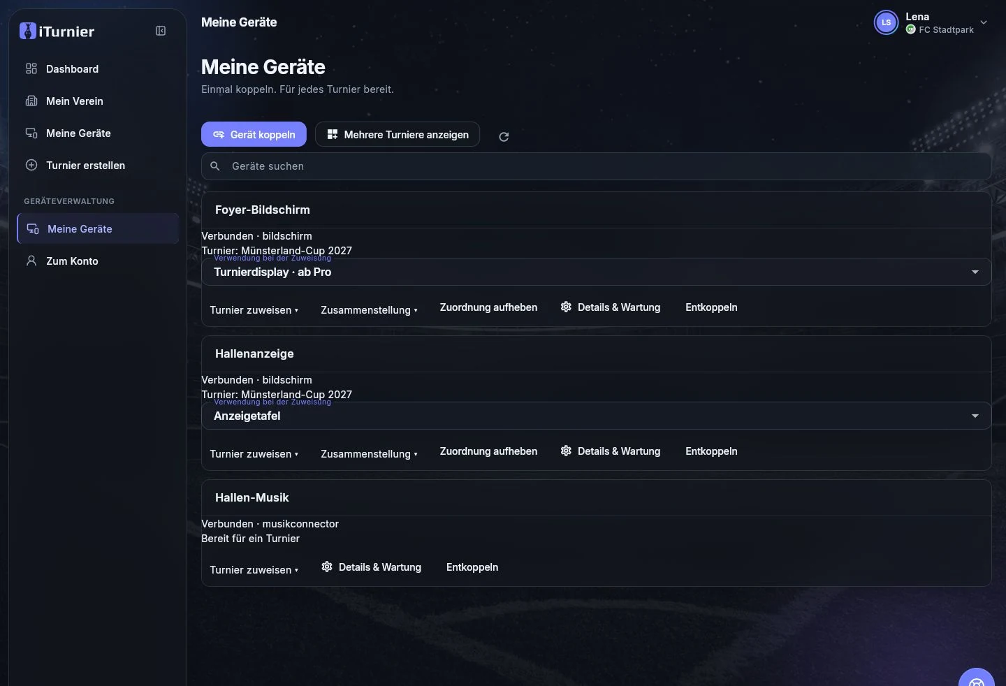
Task: Click Mehrere Turniere anzeigen
Action: [x=398, y=134]
